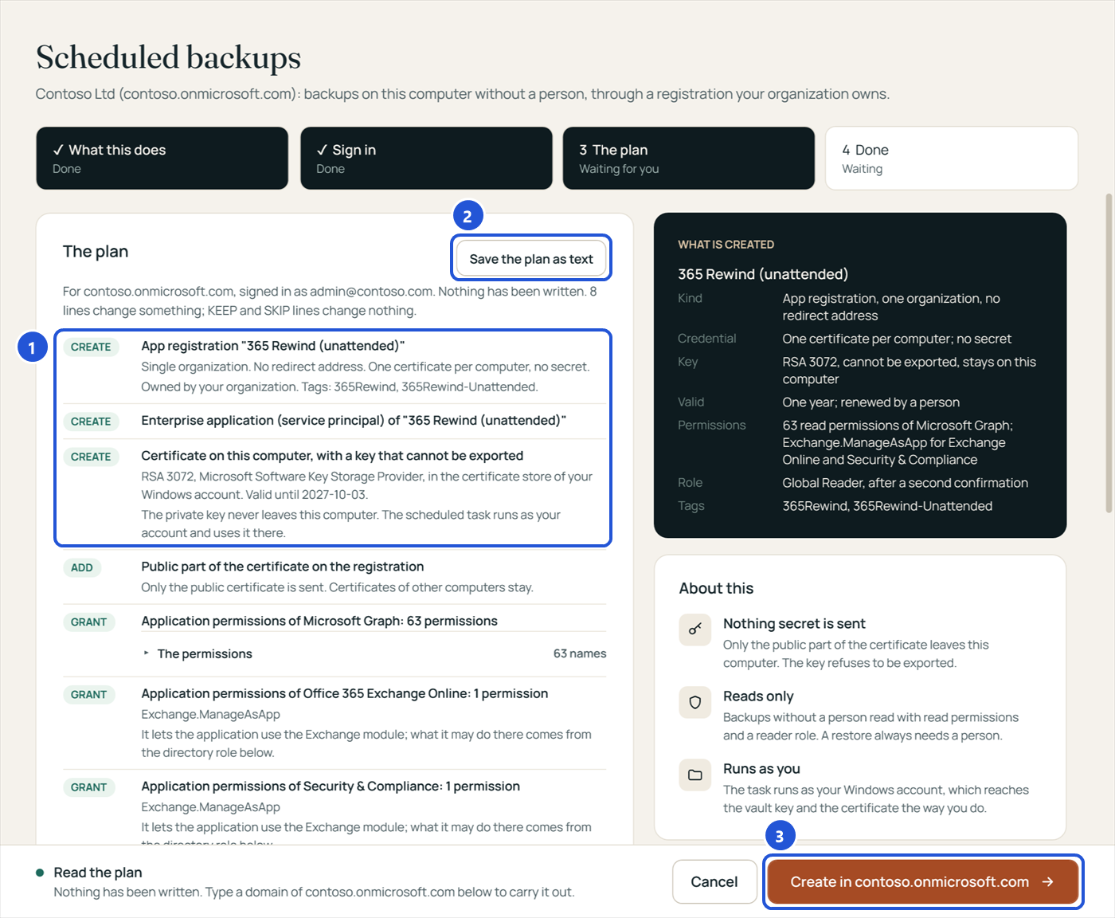Click the Nothing secret is sent heading
The height and width of the screenshot is (918, 1115).
tap(794, 624)
